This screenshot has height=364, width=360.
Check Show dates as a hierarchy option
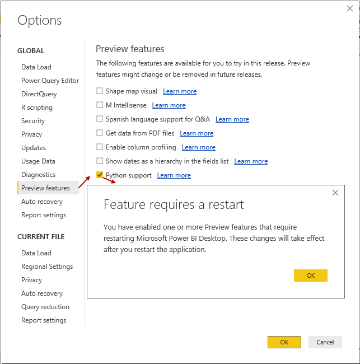click(x=100, y=161)
